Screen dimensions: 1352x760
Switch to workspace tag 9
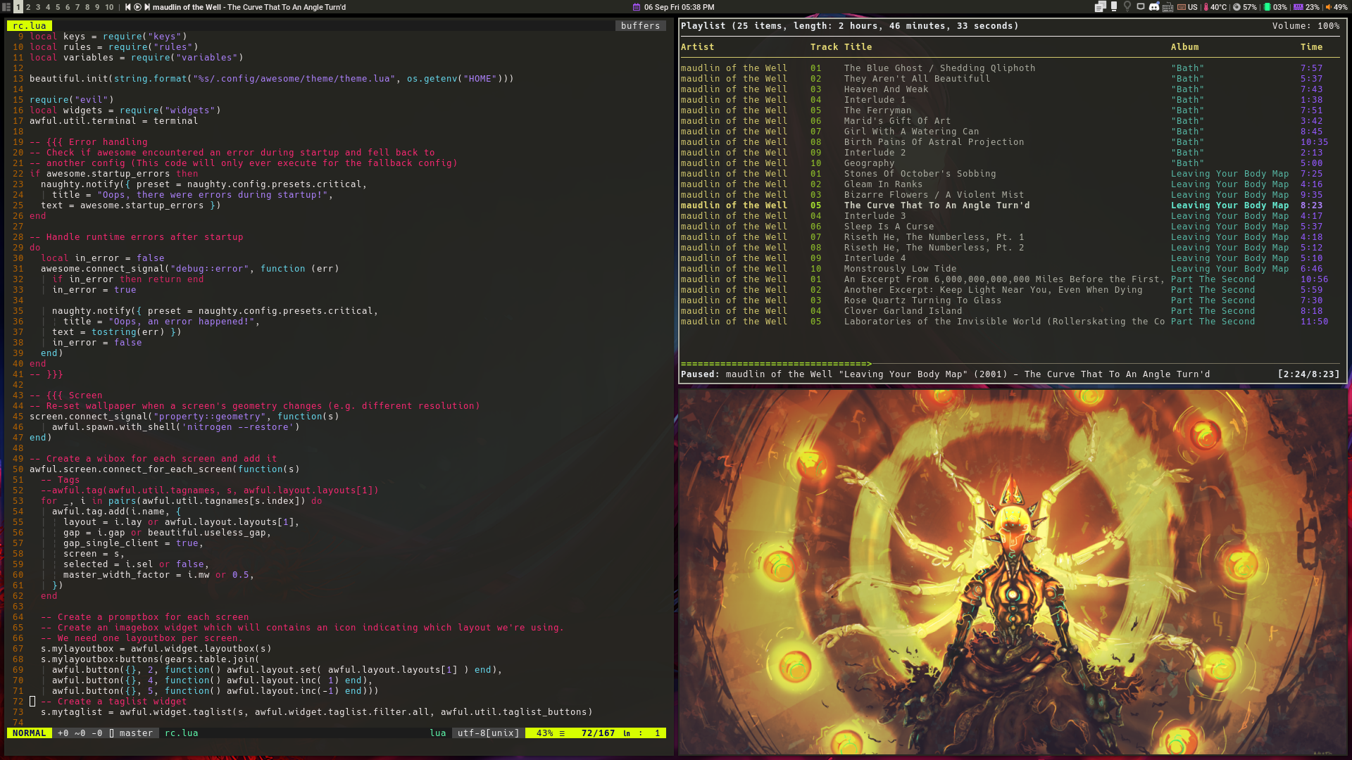pos(97,7)
